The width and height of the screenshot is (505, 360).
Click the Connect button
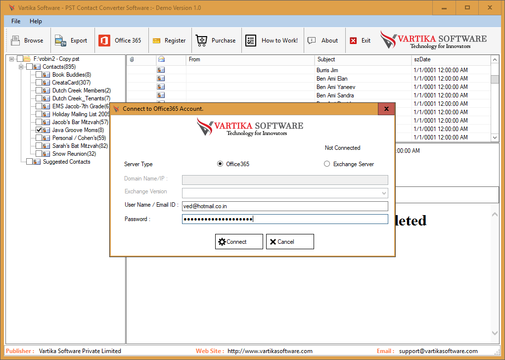point(239,241)
